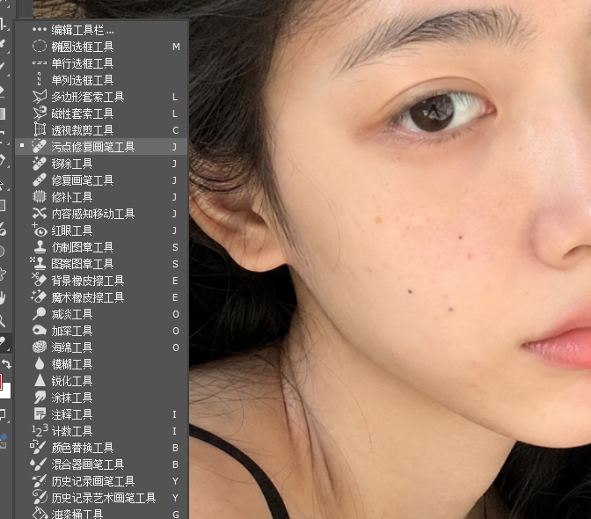This screenshot has height=519, width=591.
Task: Pick the 海绵工具 sponge tool
Action: point(101,347)
